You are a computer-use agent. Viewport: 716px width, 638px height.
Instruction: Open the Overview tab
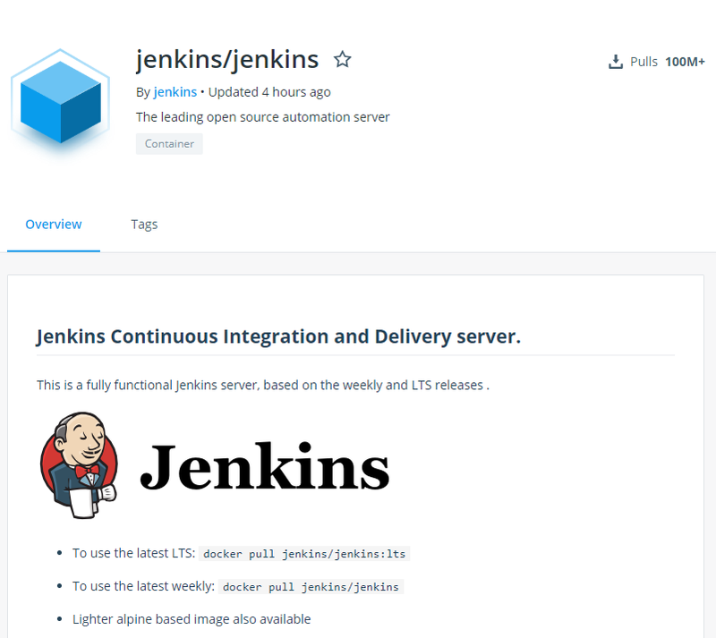54,225
